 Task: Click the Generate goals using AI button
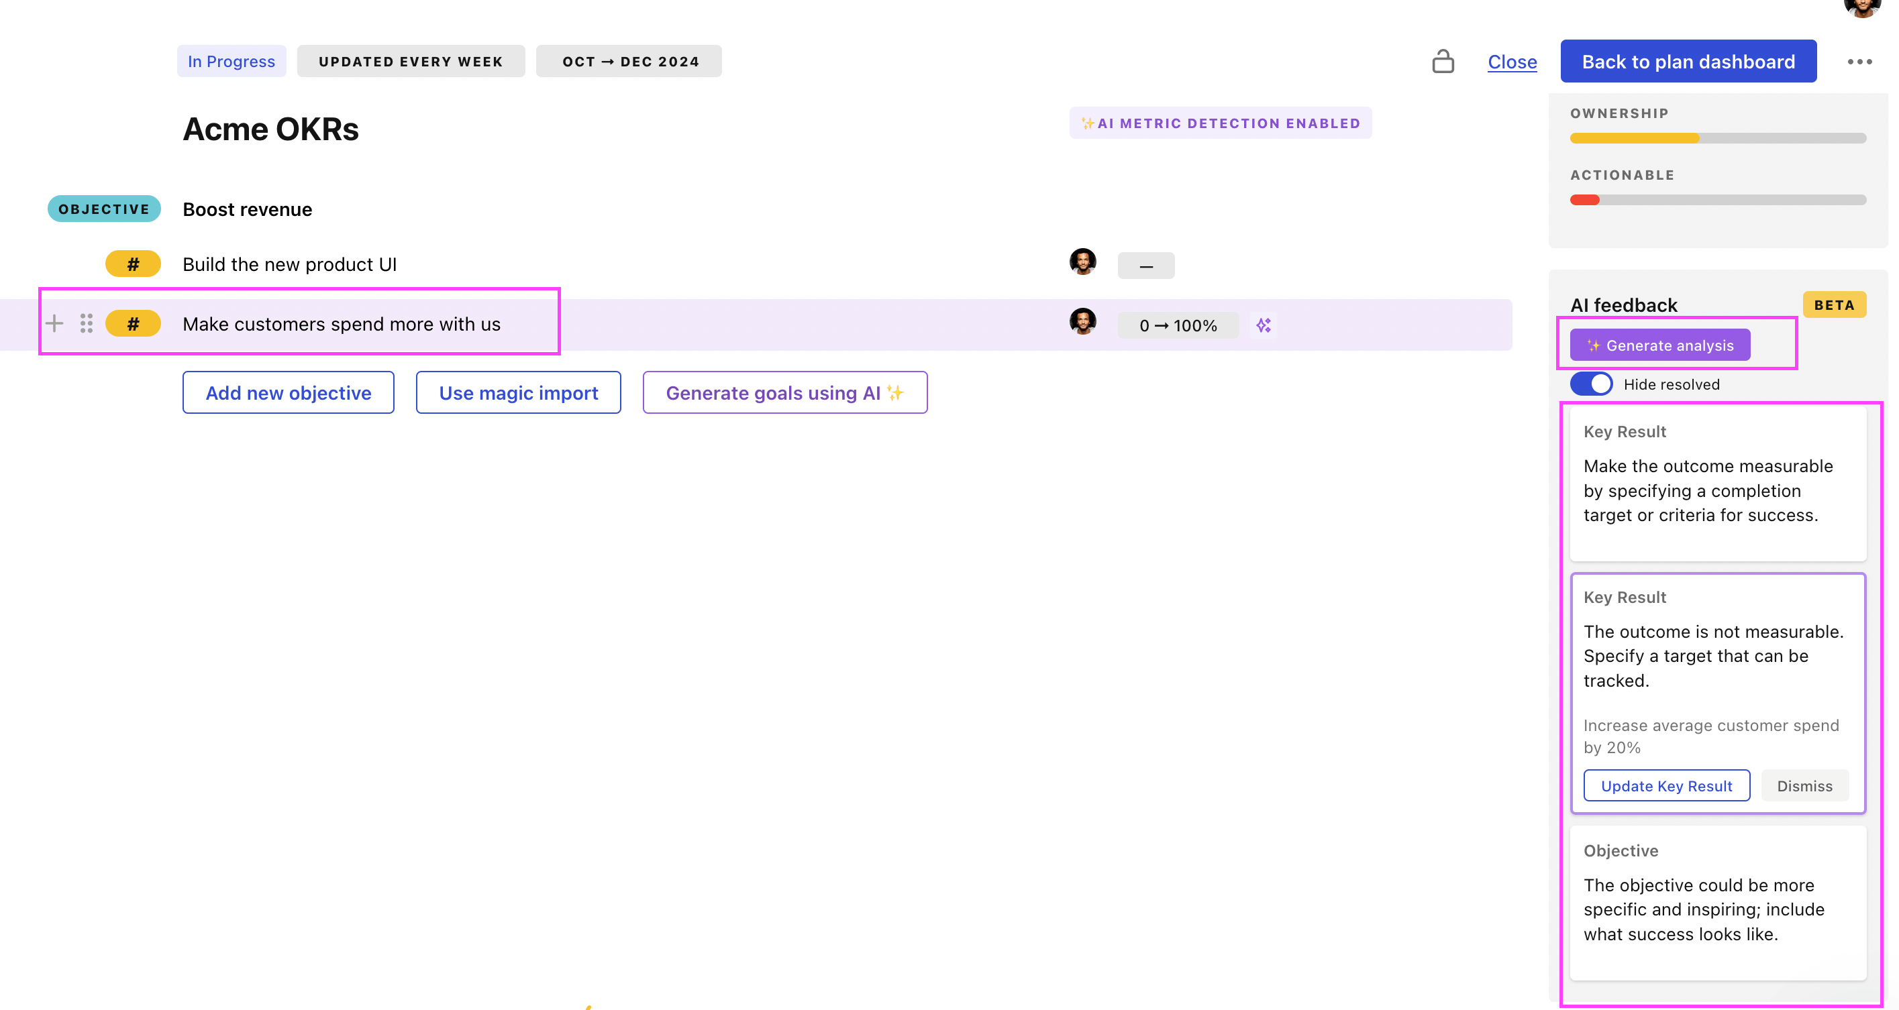point(784,392)
